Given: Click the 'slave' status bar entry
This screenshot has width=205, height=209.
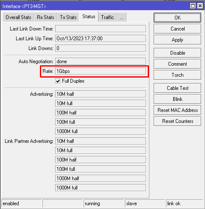Looking at the screenshot, I should 145,203.
